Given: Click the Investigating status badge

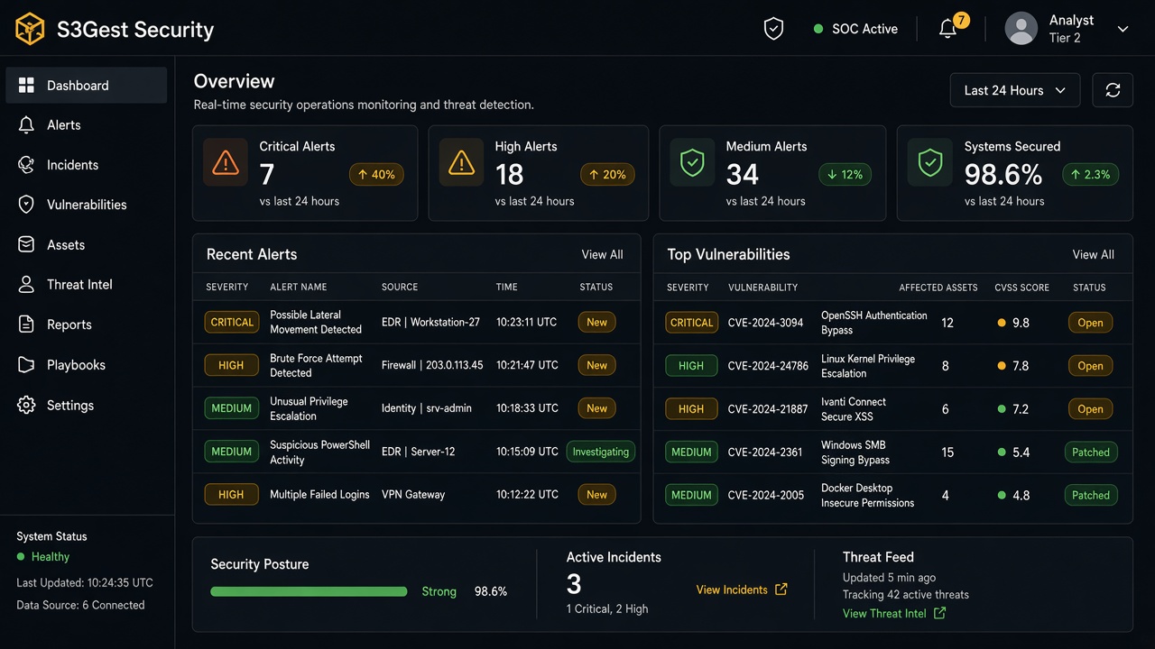Looking at the screenshot, I should 601,452.
